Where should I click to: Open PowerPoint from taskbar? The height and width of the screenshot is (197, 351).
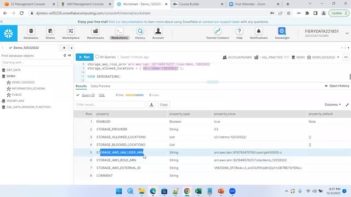coord(221,191)
